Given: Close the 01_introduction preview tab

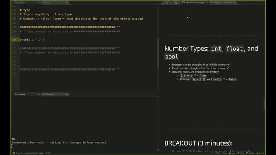Looking at the screenshot, I should (206, 3).
